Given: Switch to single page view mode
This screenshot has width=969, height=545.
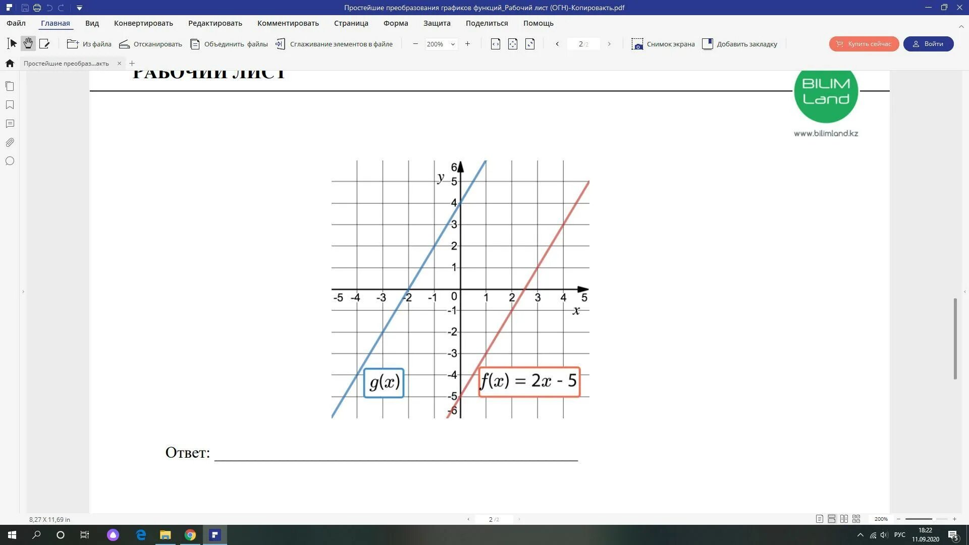Looking at the screenshot, I should pyautogui.click(x=819, y=519).
